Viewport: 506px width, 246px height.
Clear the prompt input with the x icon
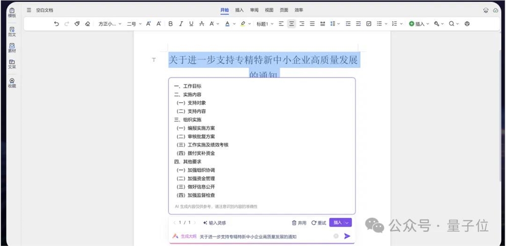click(336, 236)
